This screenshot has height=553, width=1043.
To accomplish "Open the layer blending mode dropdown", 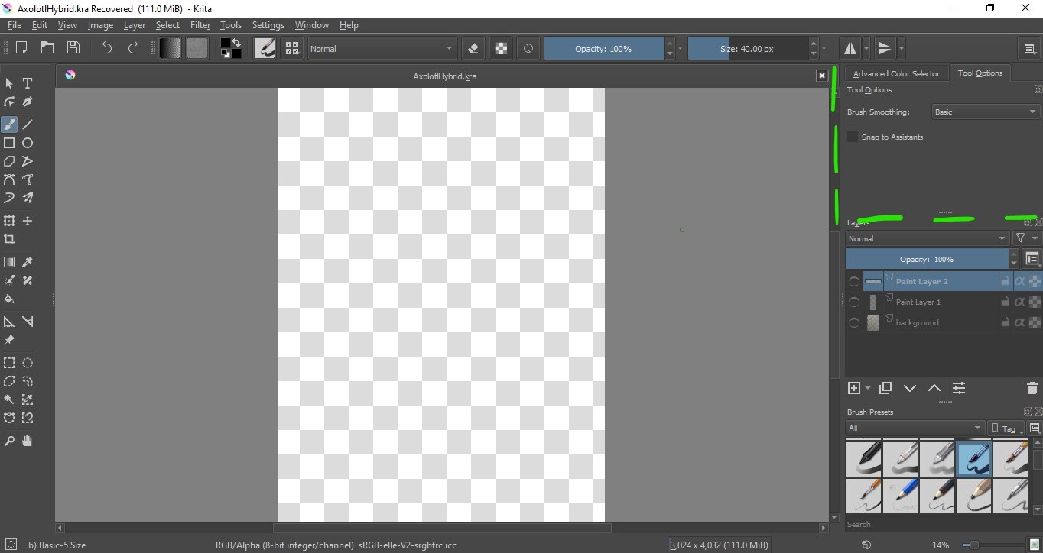I will 927,238.
